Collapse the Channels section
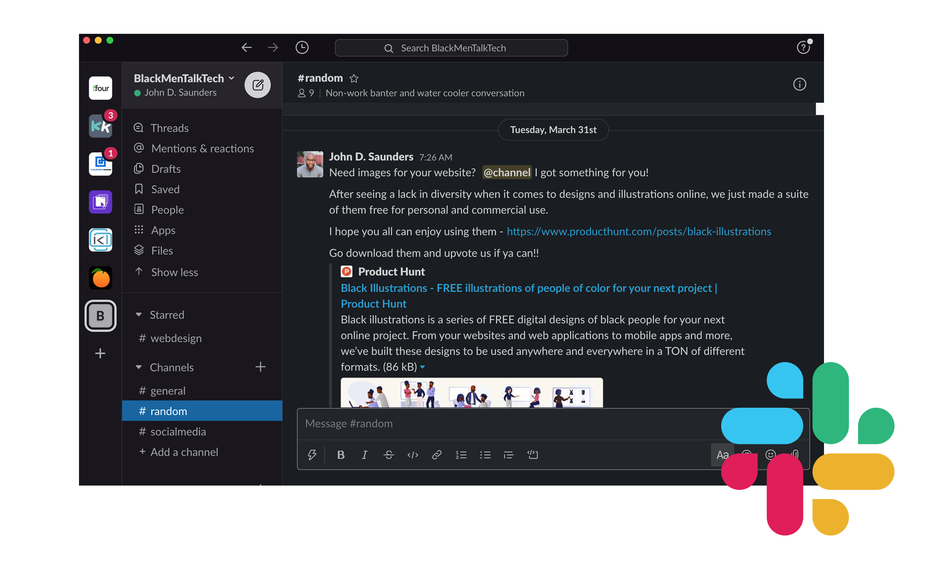The height and width of the screenshot is (569, 939). click(139, 367)
